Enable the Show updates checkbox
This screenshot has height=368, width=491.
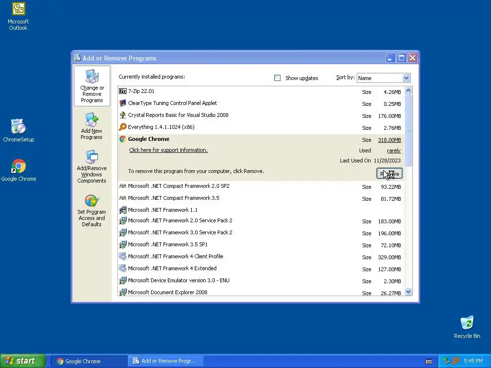(x=278, y=78)
